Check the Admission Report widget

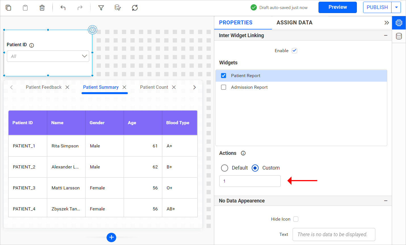[x=224, y=87]
